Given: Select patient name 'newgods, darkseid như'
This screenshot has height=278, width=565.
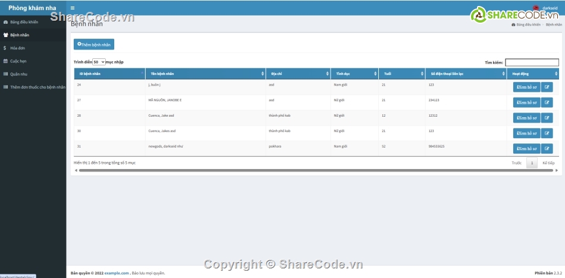Looking at the screenshot, I should (166, 146).
